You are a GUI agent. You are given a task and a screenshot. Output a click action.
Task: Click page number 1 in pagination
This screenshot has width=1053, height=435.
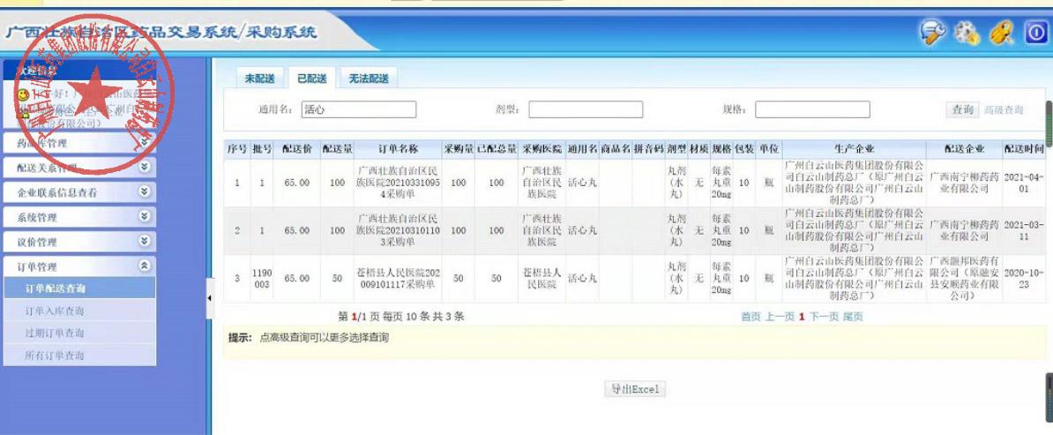tap(802, 317)
